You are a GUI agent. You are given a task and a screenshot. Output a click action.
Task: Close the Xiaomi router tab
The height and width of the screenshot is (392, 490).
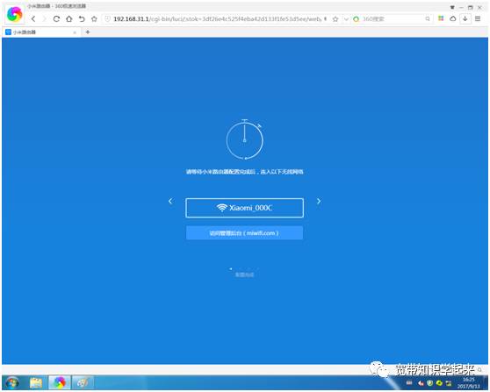click(75, 32)
